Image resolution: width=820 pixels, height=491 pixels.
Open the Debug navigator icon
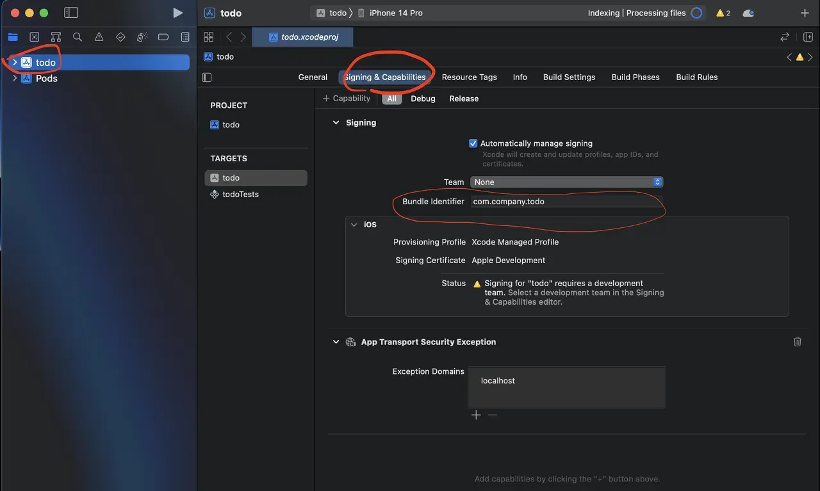[142, 37]
